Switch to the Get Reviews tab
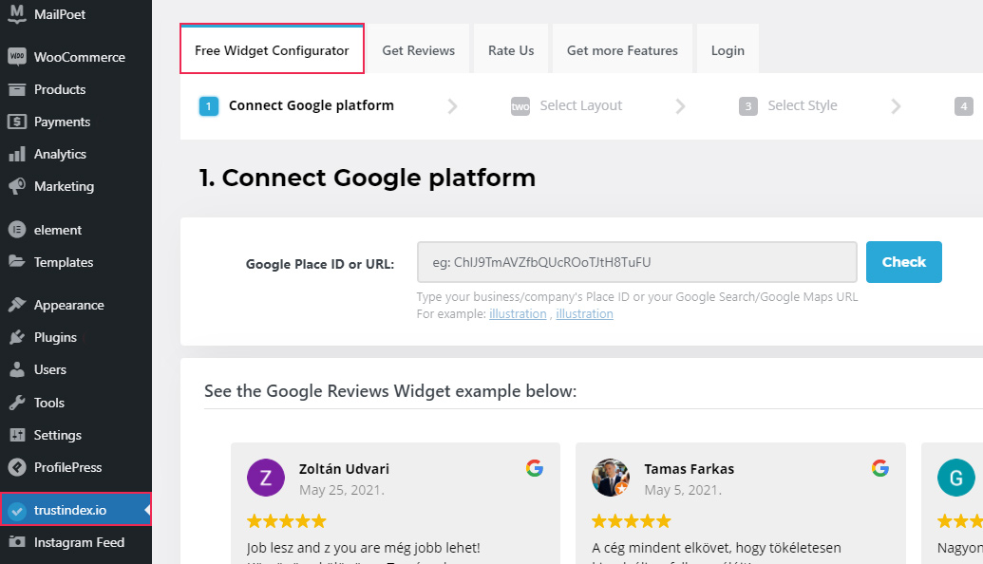Viewport: 983px width, 564px height. [x=419, y=49]
